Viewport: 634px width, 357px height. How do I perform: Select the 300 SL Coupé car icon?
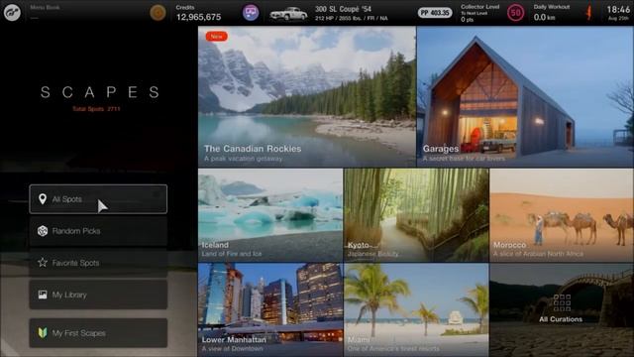(288, 14)
